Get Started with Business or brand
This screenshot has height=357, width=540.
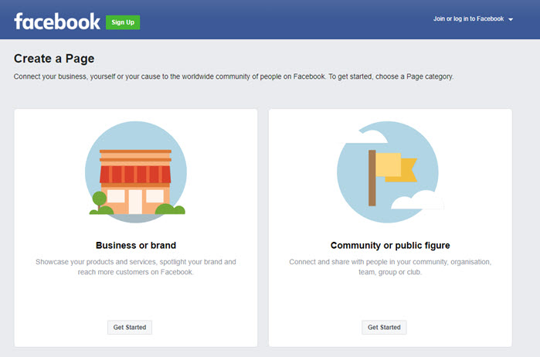[130, 328]
